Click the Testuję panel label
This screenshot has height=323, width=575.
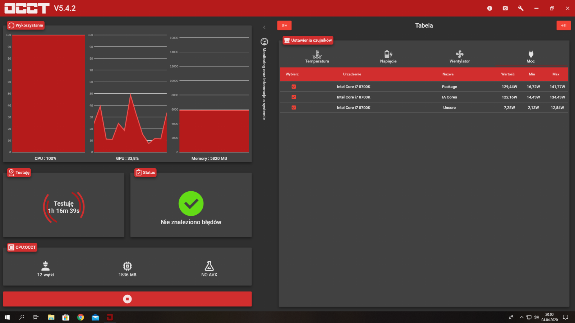[19, 173]
